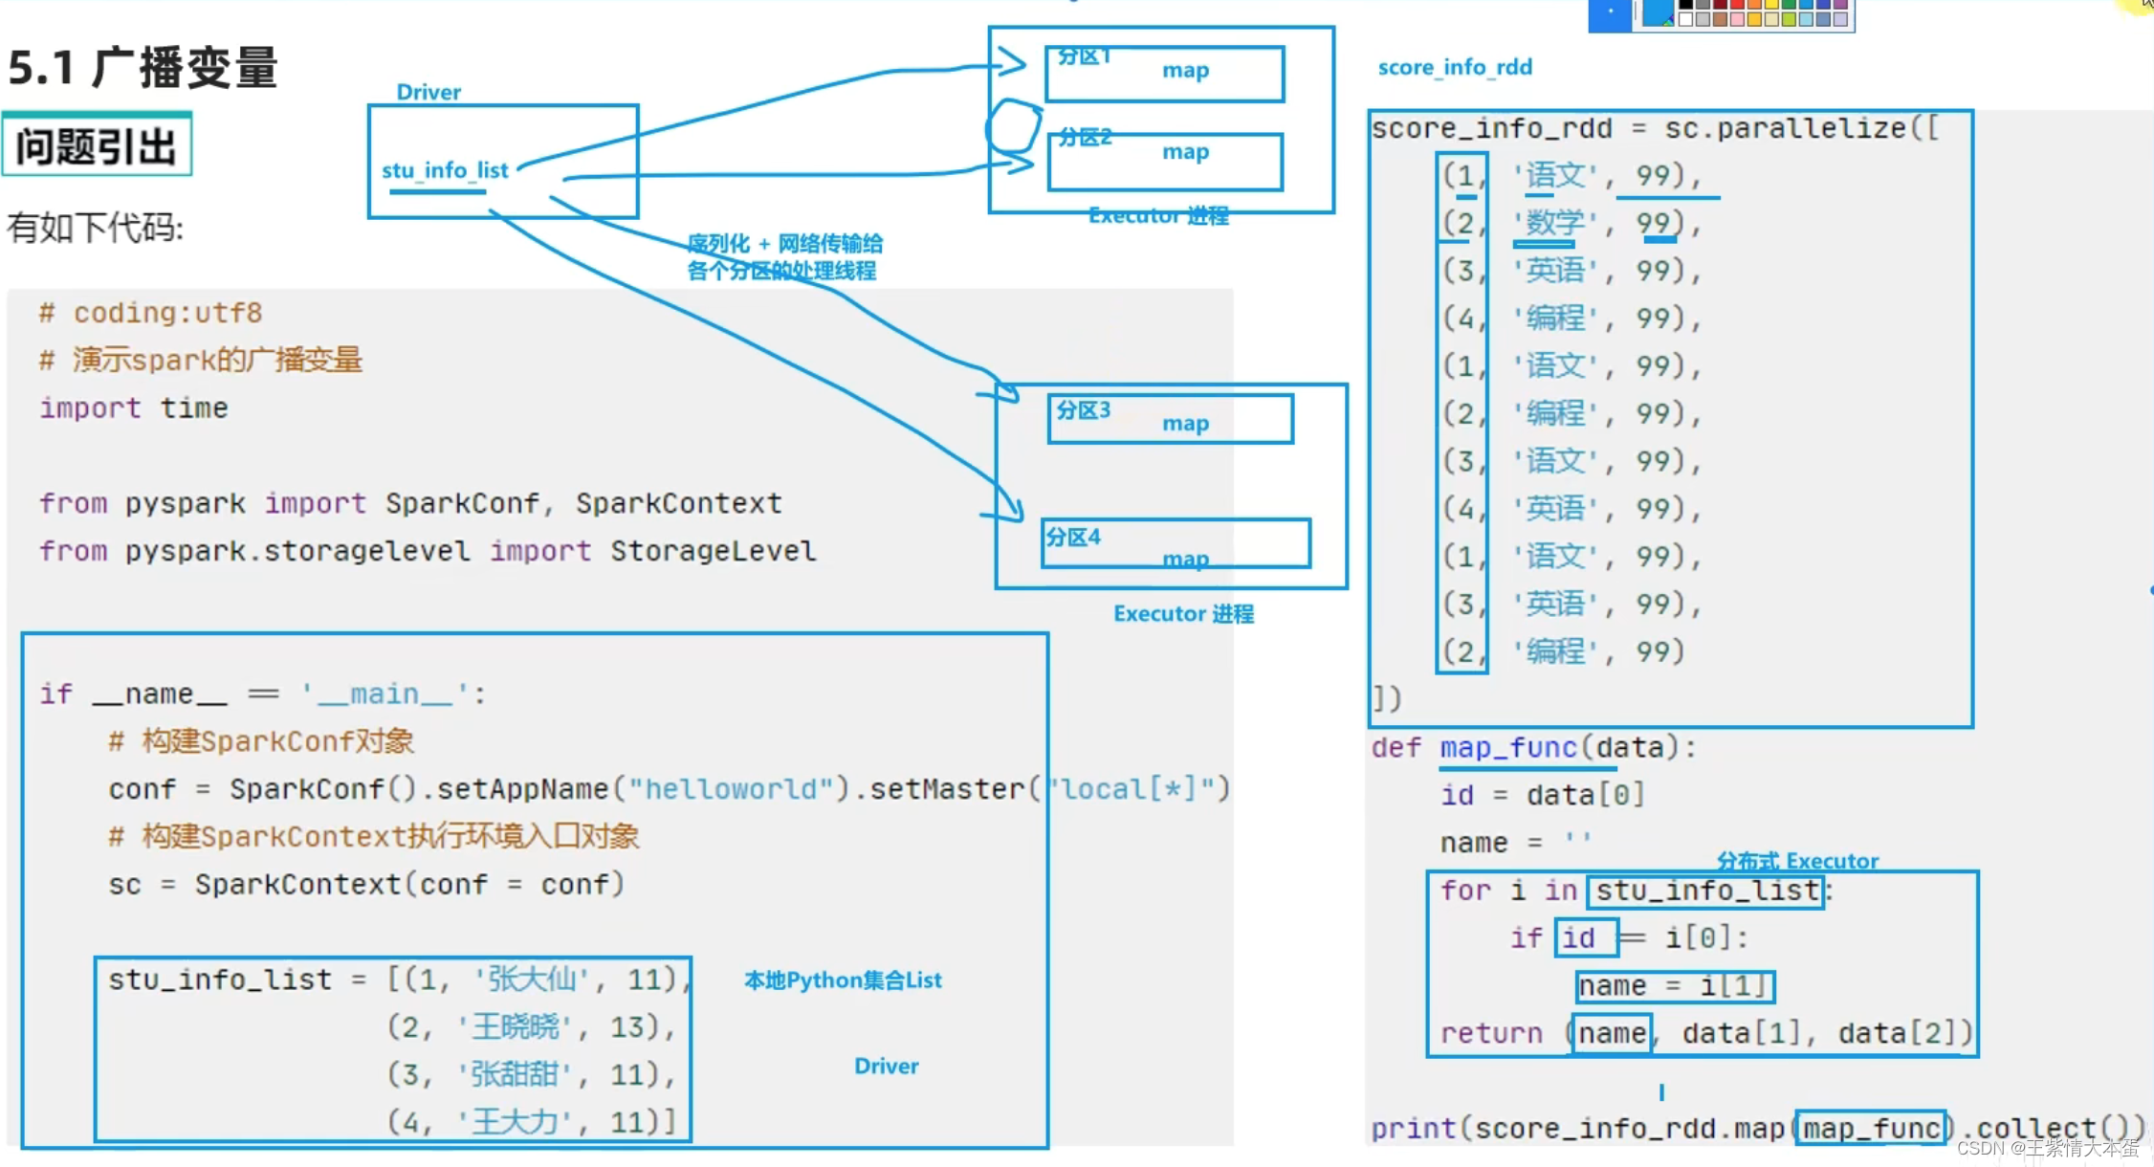Click the '# 构建SparkConf对象' comment
This screenshot has width=2154, height=1167.
pyautogui.click(x=261, y=741)
